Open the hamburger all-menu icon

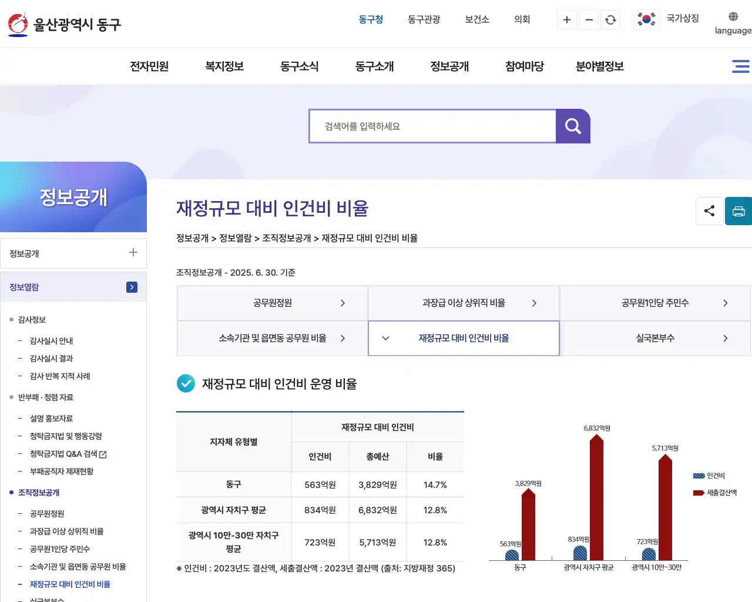740,66
